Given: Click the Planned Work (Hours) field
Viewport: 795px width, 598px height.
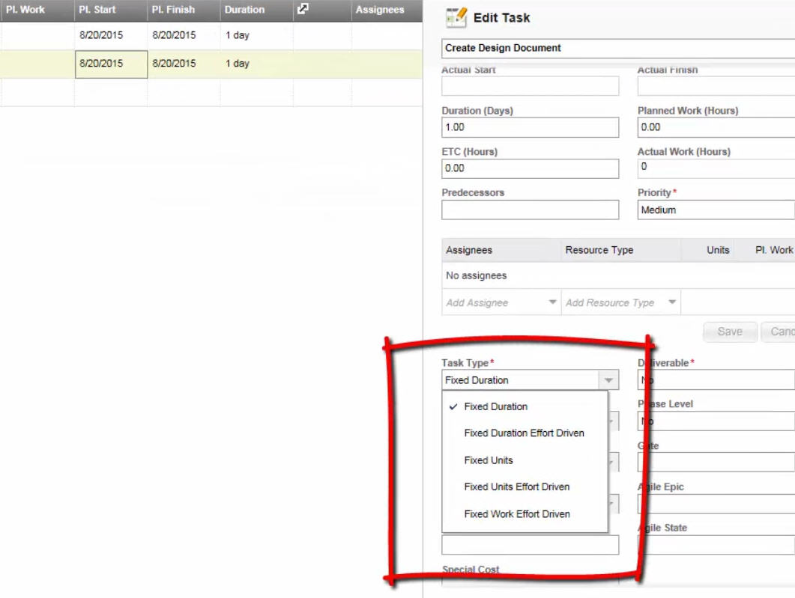Looking at the screenshot, I should (716, 127).
